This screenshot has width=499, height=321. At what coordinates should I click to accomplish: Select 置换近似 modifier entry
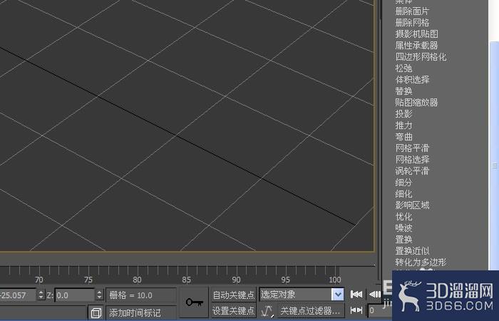412,251
